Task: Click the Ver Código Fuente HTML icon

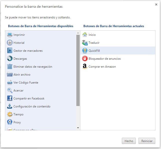Action: point(10,82)
